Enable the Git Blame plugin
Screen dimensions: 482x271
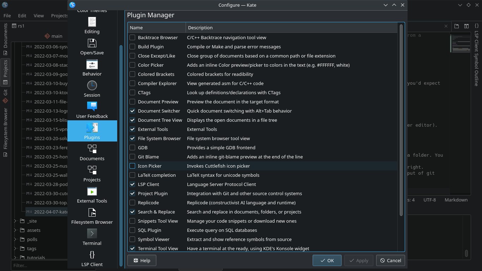[x=132, y=157]
